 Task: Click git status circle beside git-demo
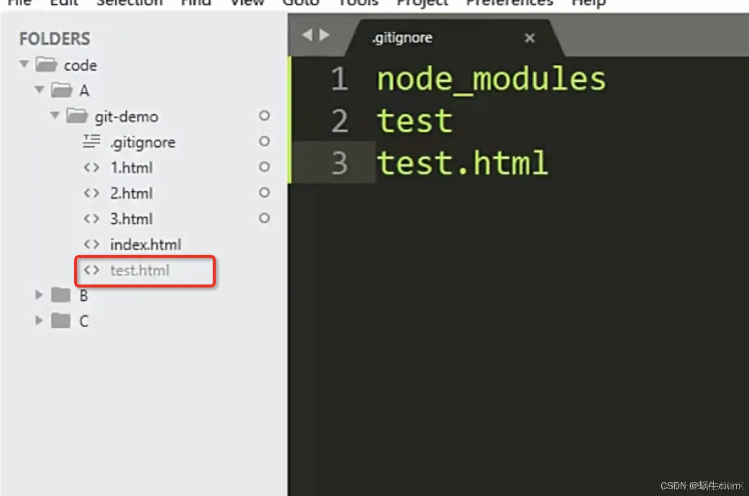[264, 115]
